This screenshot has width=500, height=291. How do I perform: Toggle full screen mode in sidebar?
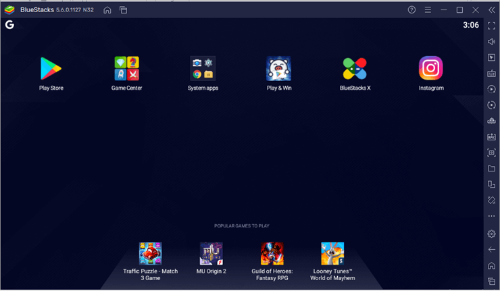click(491, 26)
